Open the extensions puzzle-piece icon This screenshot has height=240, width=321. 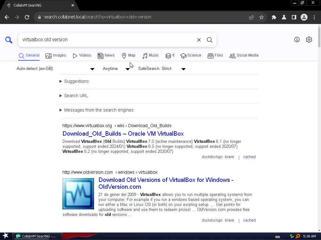coord(274,17)
